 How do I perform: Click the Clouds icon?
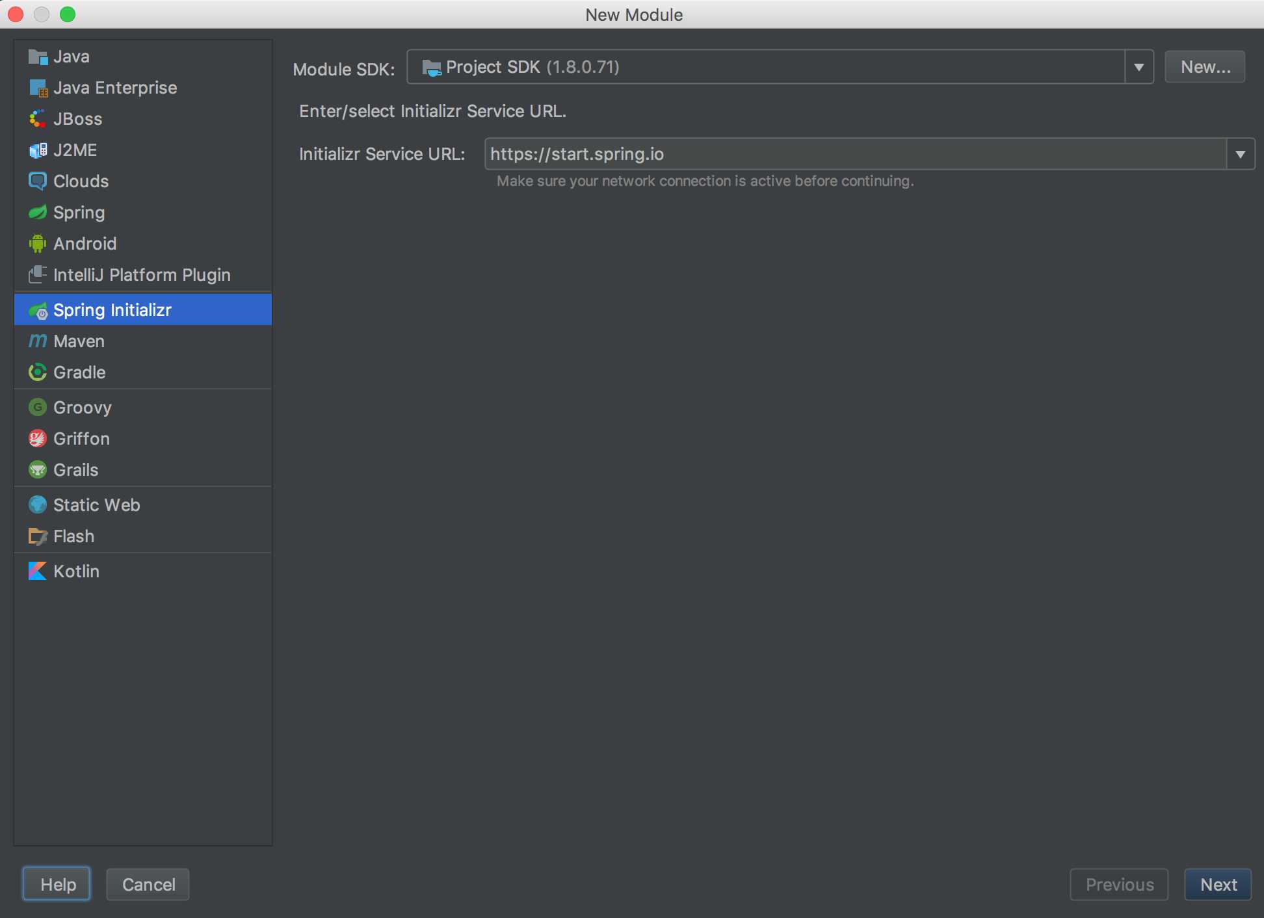(38, 181)
